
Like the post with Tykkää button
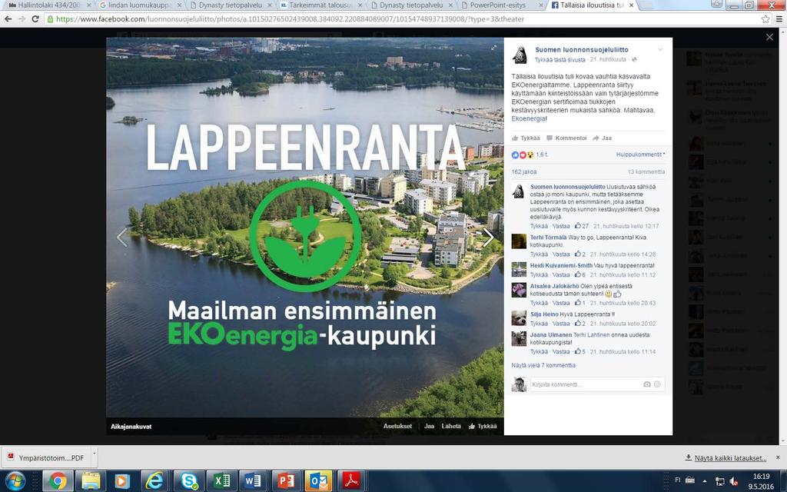(526, 138)
